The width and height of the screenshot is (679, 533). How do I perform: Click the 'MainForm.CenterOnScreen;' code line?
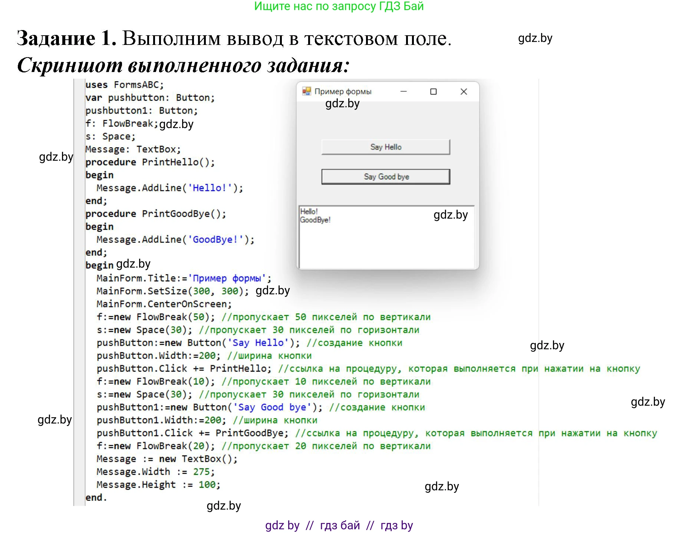tap(164, 304)
